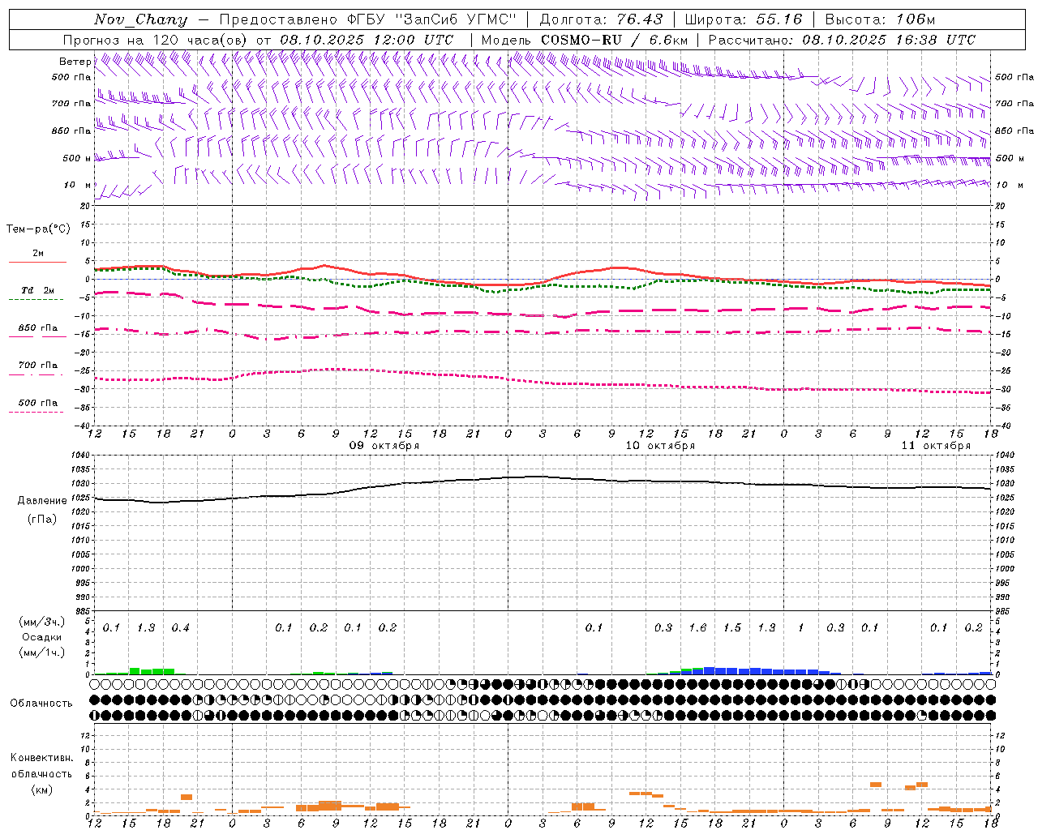This screenshot has height=830, width=1038.
Task: Select the "Модель COSMO-RU / 6.6км" text
Action: 585,40
